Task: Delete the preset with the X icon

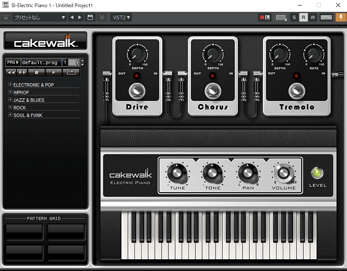Action: 102,17
